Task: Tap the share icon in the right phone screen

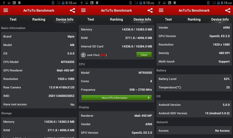Action: click(x=227, y=10)
